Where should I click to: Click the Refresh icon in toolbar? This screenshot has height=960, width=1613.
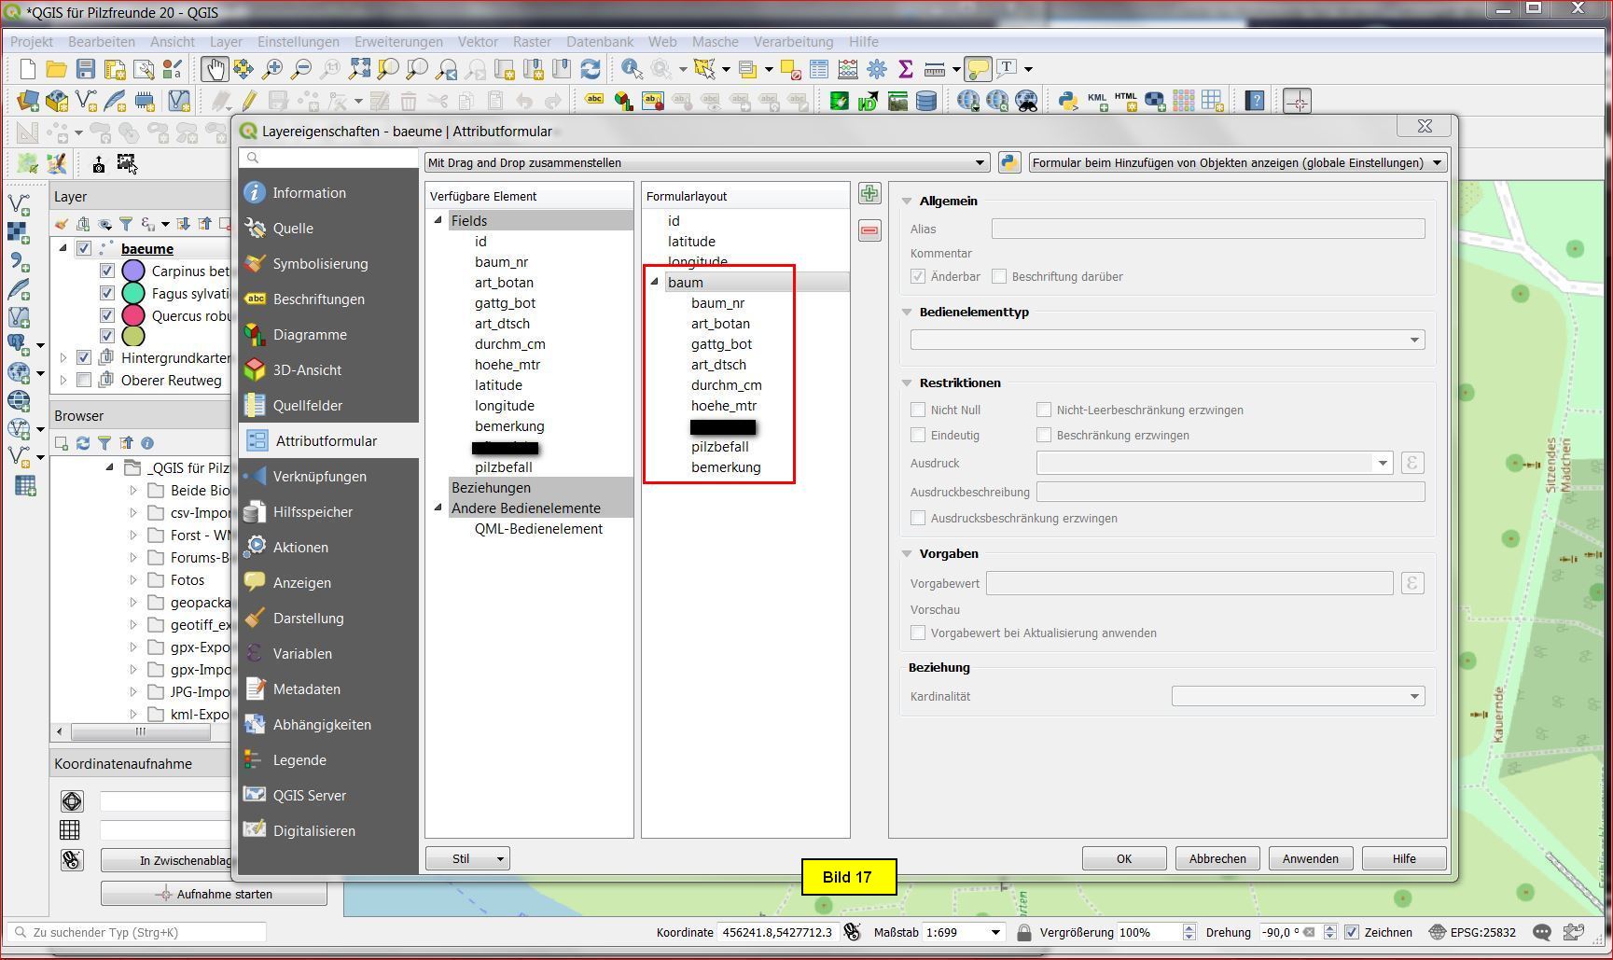[590, 69]
